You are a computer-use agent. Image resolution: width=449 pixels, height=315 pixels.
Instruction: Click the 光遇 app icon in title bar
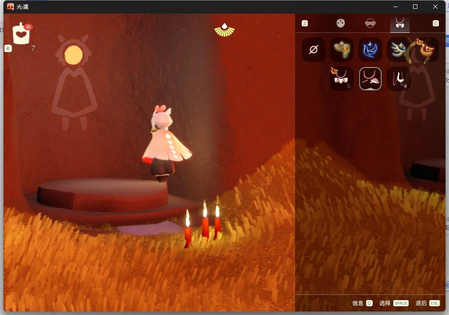click(11, 7)
